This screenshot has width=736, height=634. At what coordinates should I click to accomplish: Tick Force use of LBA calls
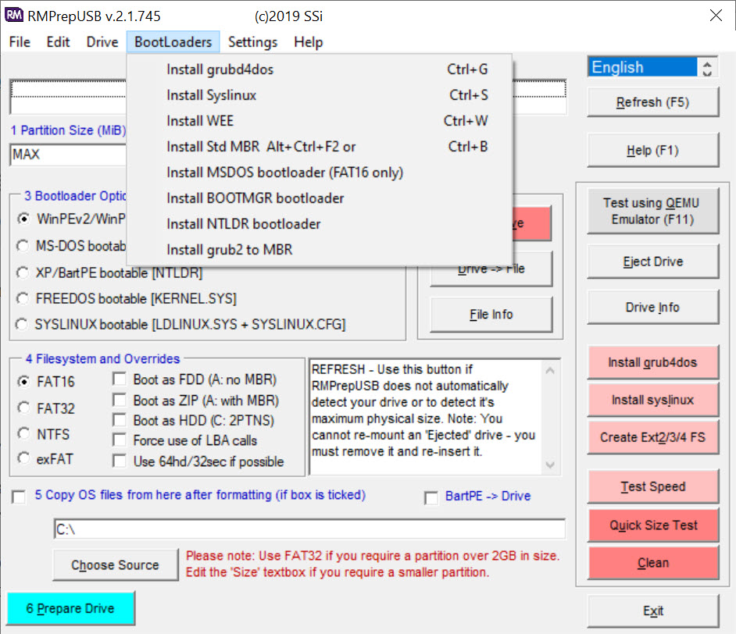point(120,440)
